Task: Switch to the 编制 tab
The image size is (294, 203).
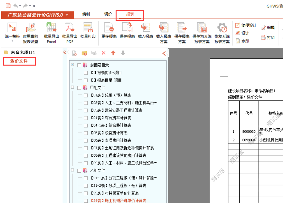Action: click(86, 14)
